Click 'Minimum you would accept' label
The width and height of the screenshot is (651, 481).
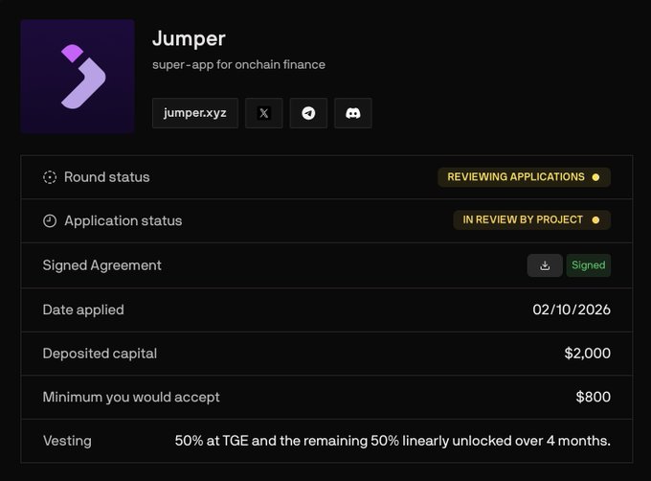point(131,397)
